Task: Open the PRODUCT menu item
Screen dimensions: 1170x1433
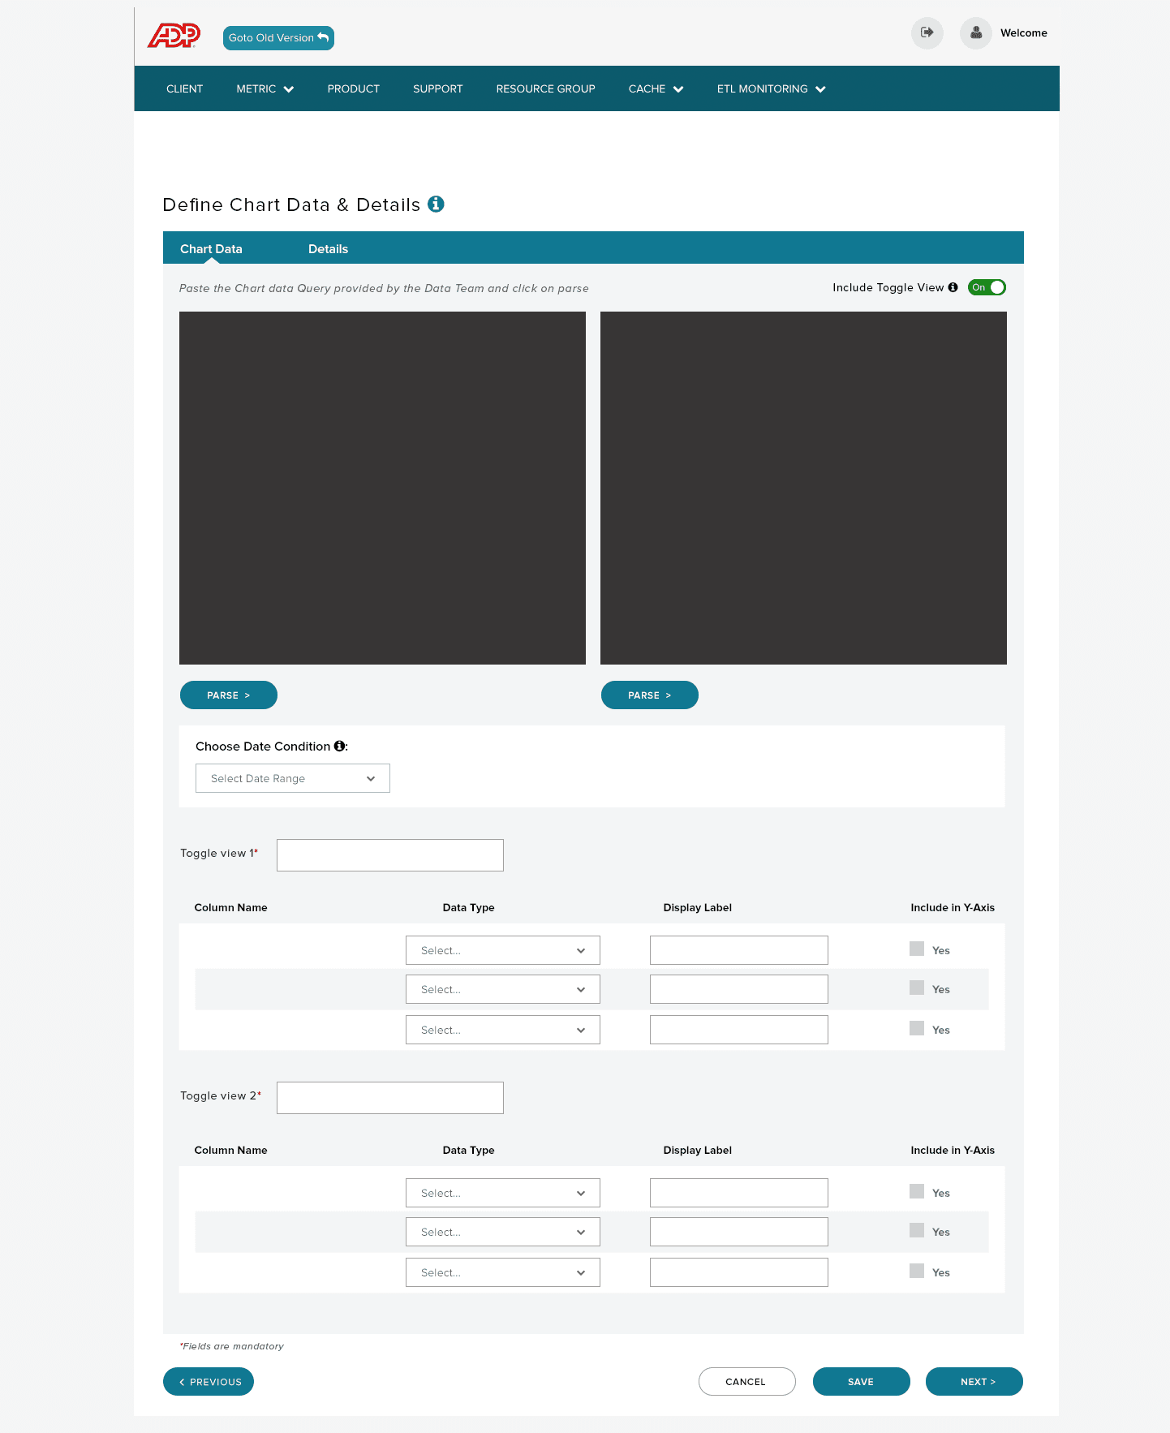Action: pos(353,88)
